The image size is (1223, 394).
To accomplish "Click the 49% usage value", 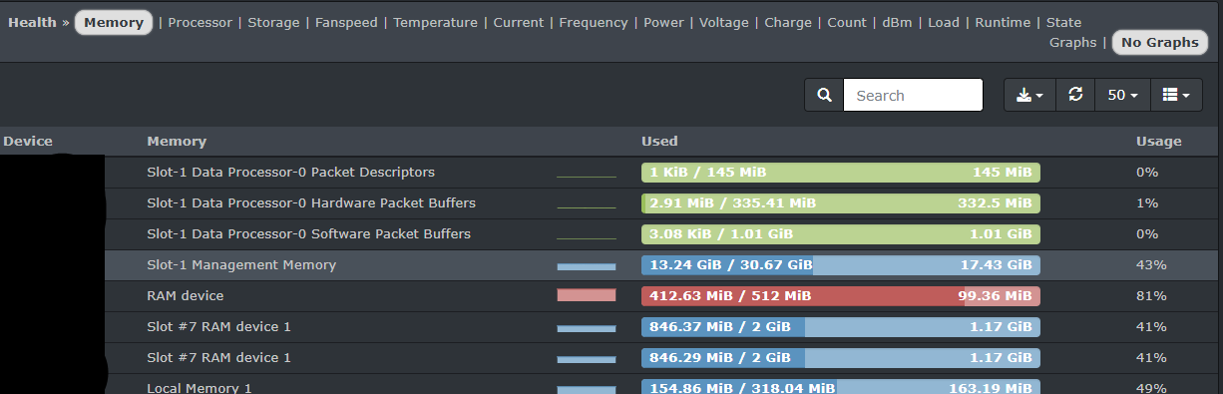I will pyautogui.click(x=1151, y=387).
